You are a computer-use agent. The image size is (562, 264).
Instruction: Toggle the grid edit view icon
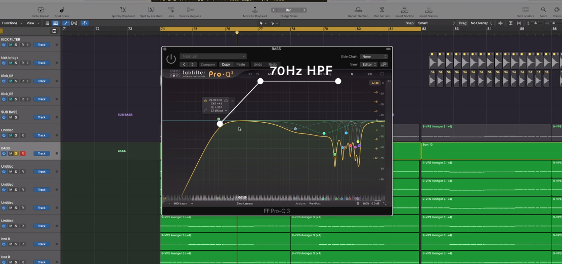coord(47,23)
